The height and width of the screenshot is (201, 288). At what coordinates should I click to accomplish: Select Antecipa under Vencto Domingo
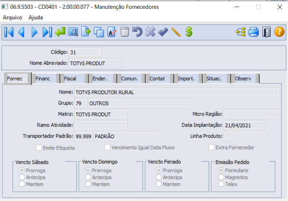(x=88, y=177)
